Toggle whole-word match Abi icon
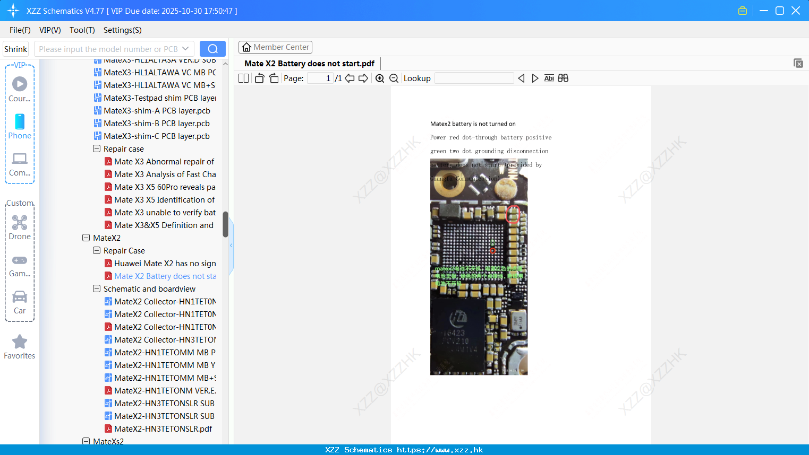 (x=549, y=78)
